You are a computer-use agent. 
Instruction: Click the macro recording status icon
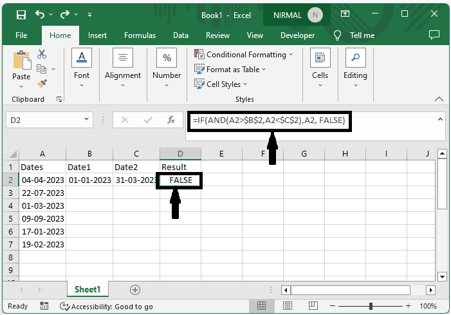point(44,306)
